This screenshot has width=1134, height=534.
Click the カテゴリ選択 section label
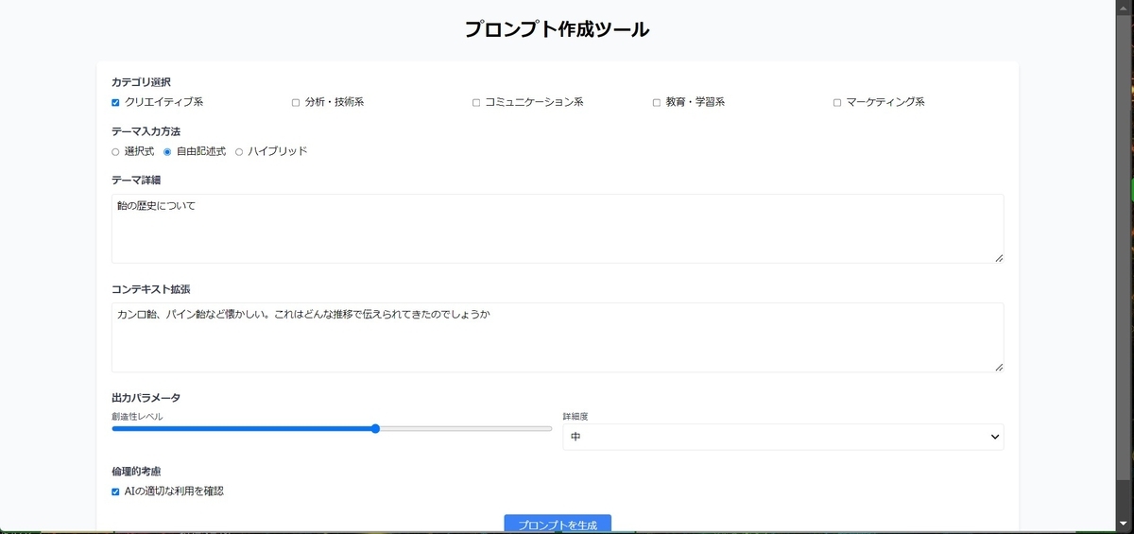(141, 82)
